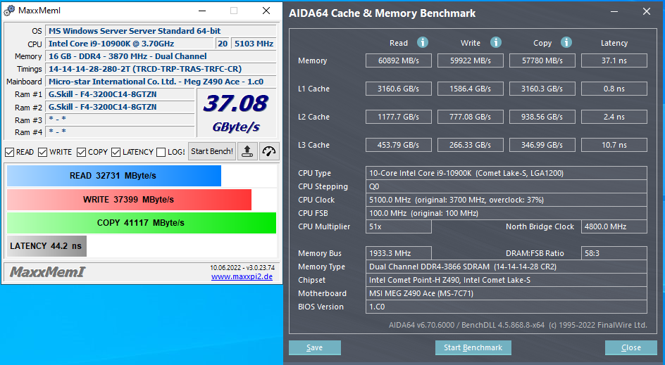
Task: Save the AIDA64 benchmark results
Action: pyautogui.click(x=315, y=347)
